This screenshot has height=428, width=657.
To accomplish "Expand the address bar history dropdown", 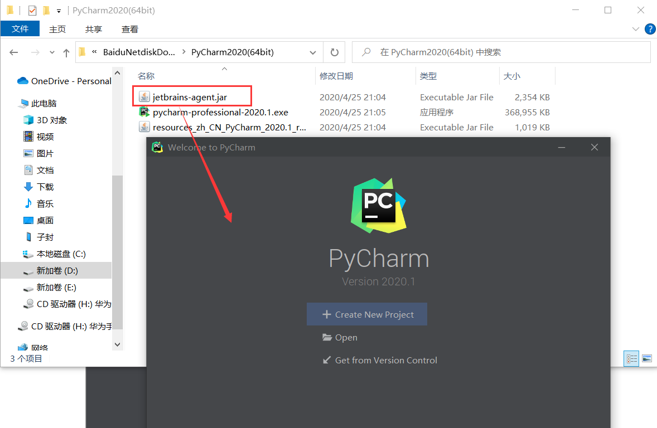I will click(312, 52).
